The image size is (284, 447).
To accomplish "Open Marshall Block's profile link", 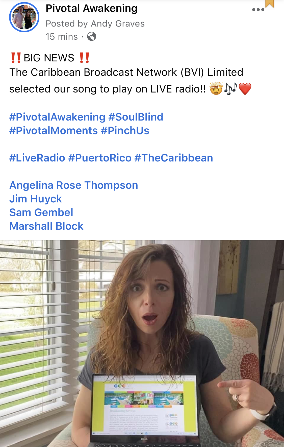I will pyautogui.click(x=46, y=226).
